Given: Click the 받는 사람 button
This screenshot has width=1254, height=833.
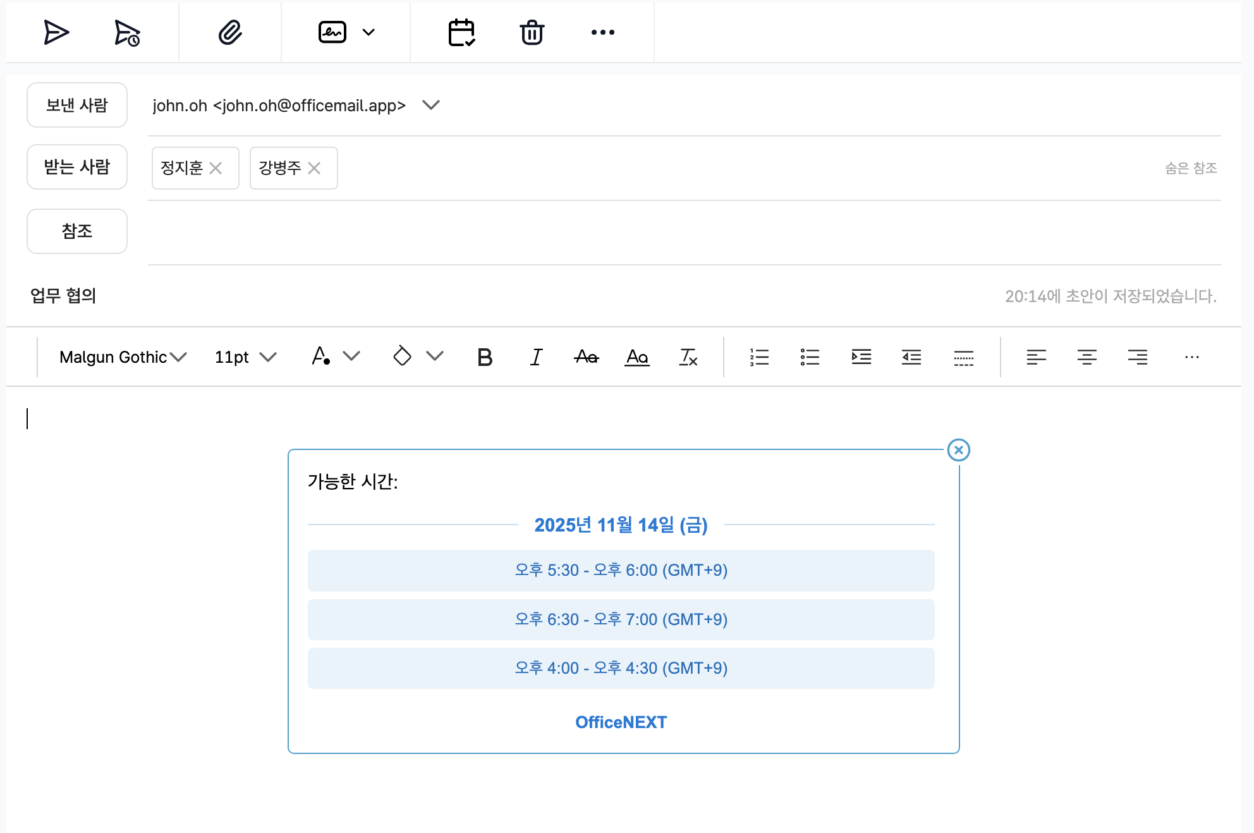Looking at the screenshot, I should point(77,167).
